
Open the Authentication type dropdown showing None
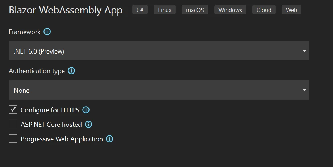(159, 90)
